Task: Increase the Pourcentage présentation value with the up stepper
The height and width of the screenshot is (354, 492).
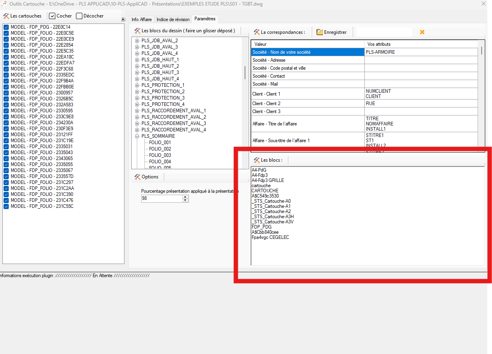Action: pyautogui.click(x=185, y=197)
